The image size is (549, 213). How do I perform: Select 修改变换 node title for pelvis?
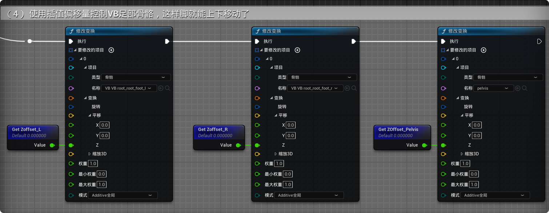(458, 31)
